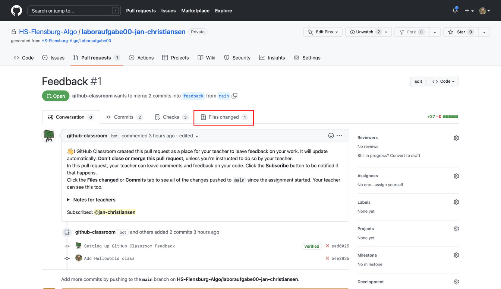Image resolution: width=501 pixels, height=289 pixels.
Task: Open Labels gear settings
Action: [456, 202]
